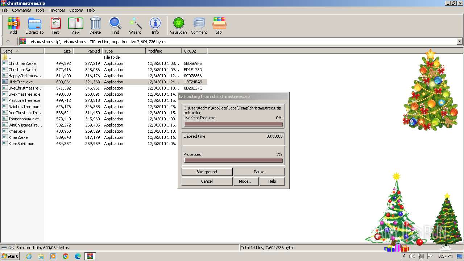Viewport: 464px width, 261px height.
Task: Open the Tools menu
Action: click(40, 10)
